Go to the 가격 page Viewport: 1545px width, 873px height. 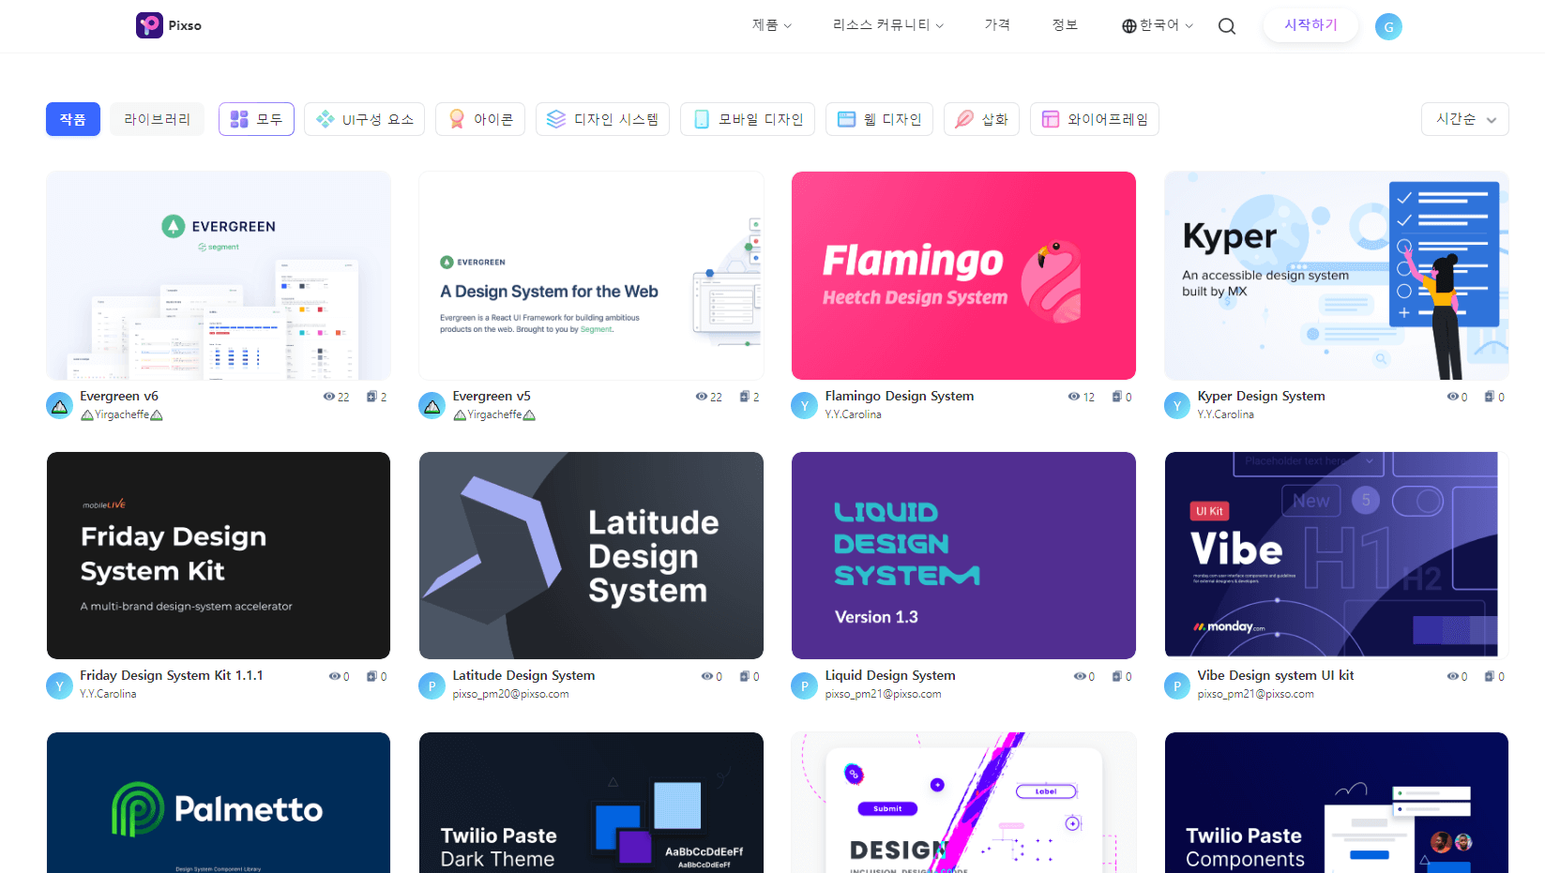point(997,25)
